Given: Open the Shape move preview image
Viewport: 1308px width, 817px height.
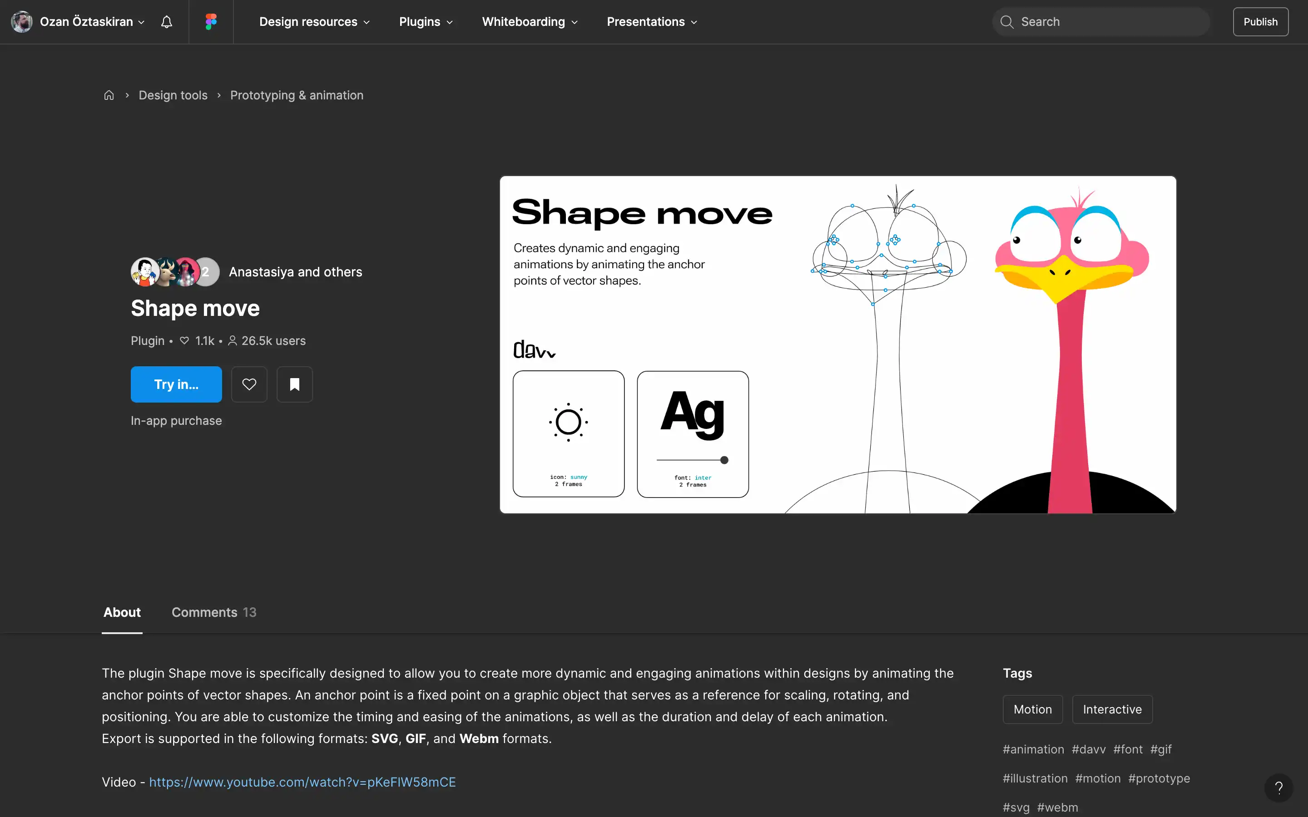Looking at the screenshot, I should point(838,345).
